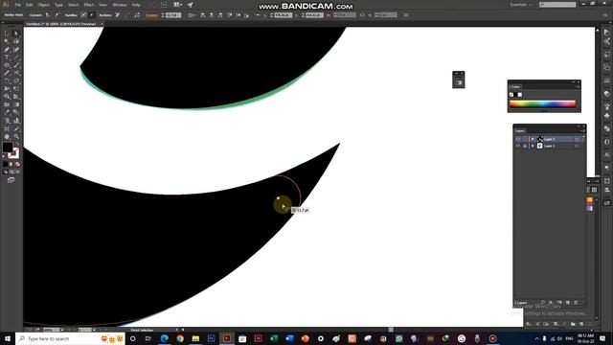613x345 pixels.
Task: Close the Untitled document tab
Action: 102,24
